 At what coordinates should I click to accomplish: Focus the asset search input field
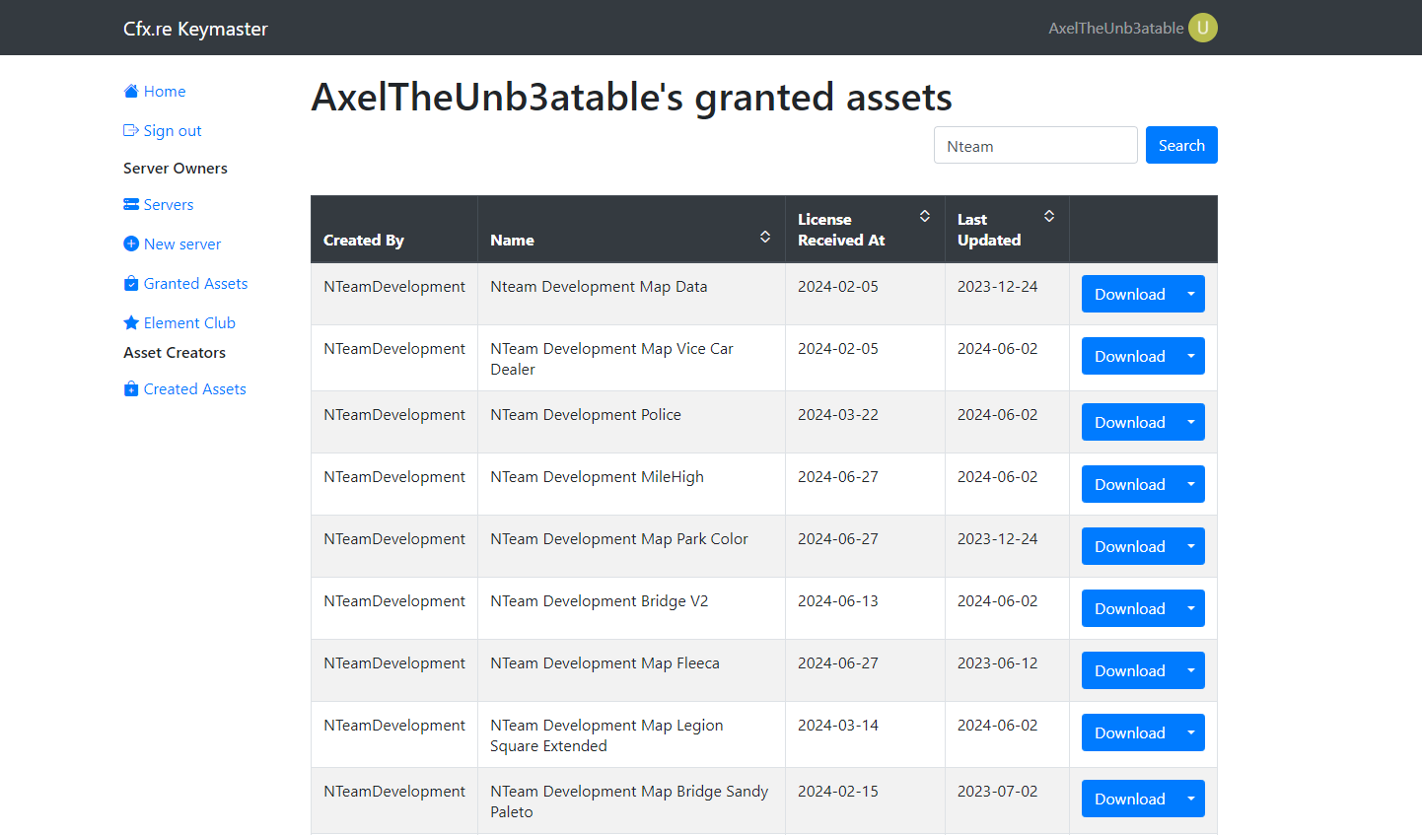1035,145
